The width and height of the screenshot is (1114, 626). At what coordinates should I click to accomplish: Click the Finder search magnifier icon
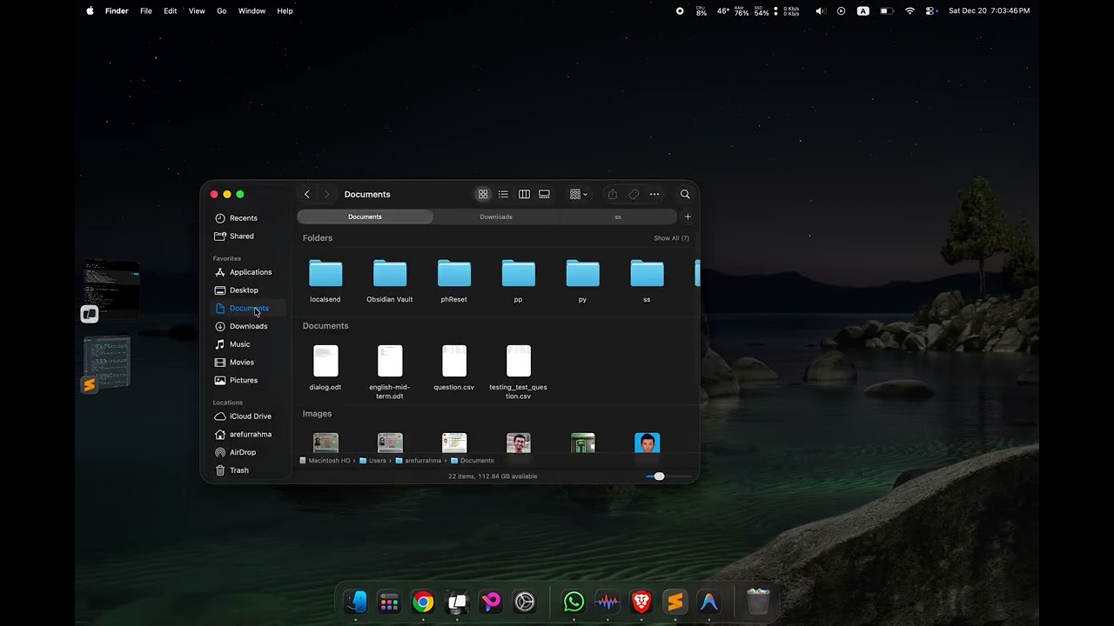tap(685, 194)
